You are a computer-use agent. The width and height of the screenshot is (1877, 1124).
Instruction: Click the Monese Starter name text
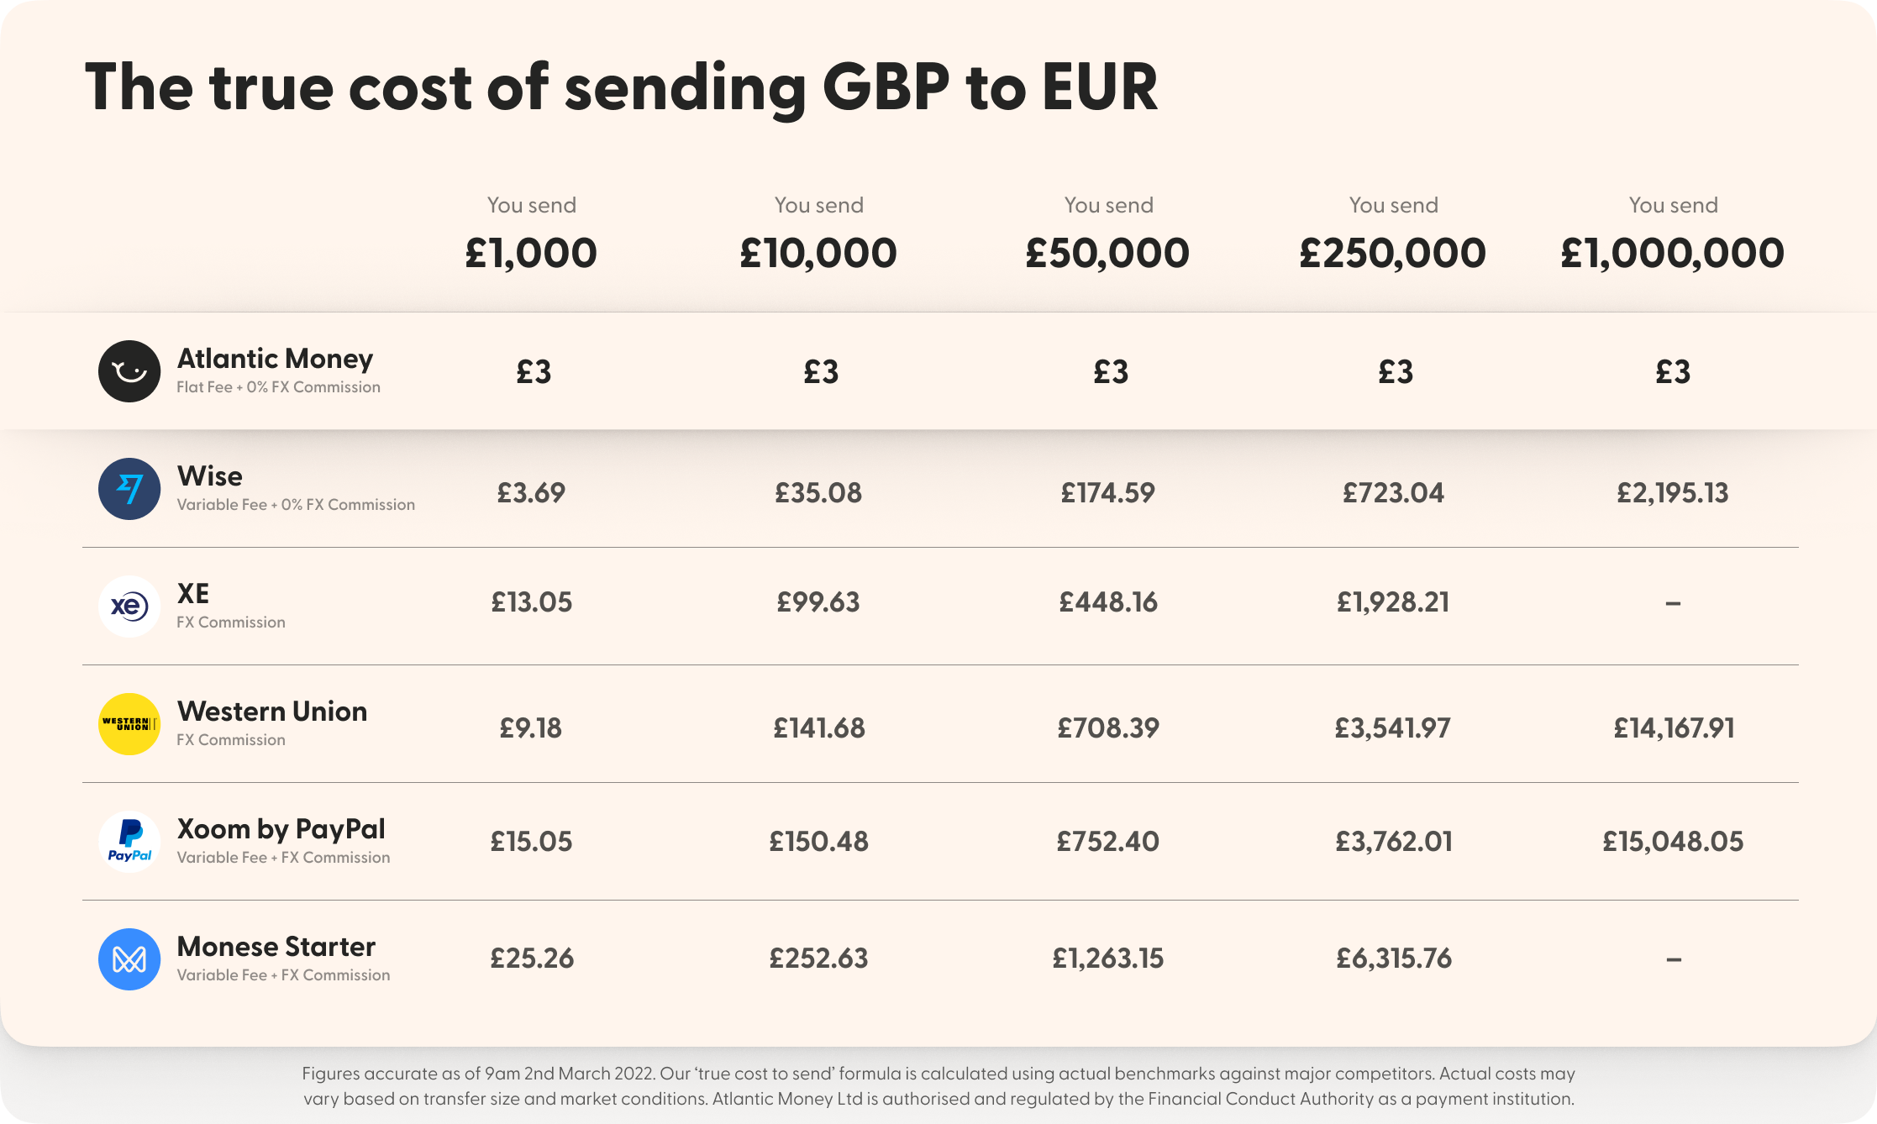point(276,947)
